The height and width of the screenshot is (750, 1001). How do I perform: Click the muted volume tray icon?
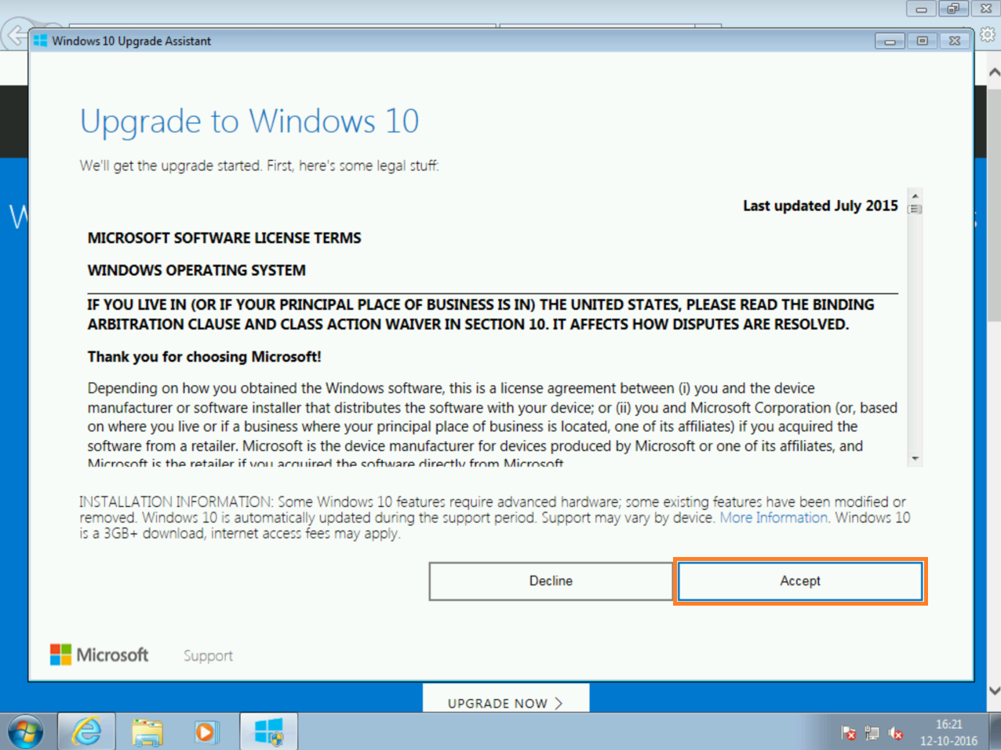point(895,733)
